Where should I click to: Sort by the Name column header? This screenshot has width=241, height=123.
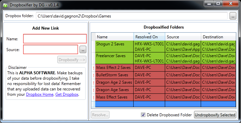pyautogui.click(x=114, y=37)
